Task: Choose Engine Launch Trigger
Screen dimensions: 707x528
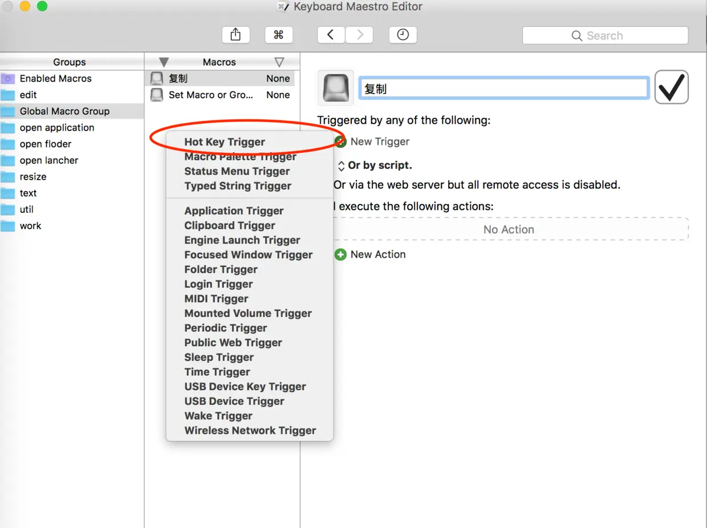Action: [250, 240]
